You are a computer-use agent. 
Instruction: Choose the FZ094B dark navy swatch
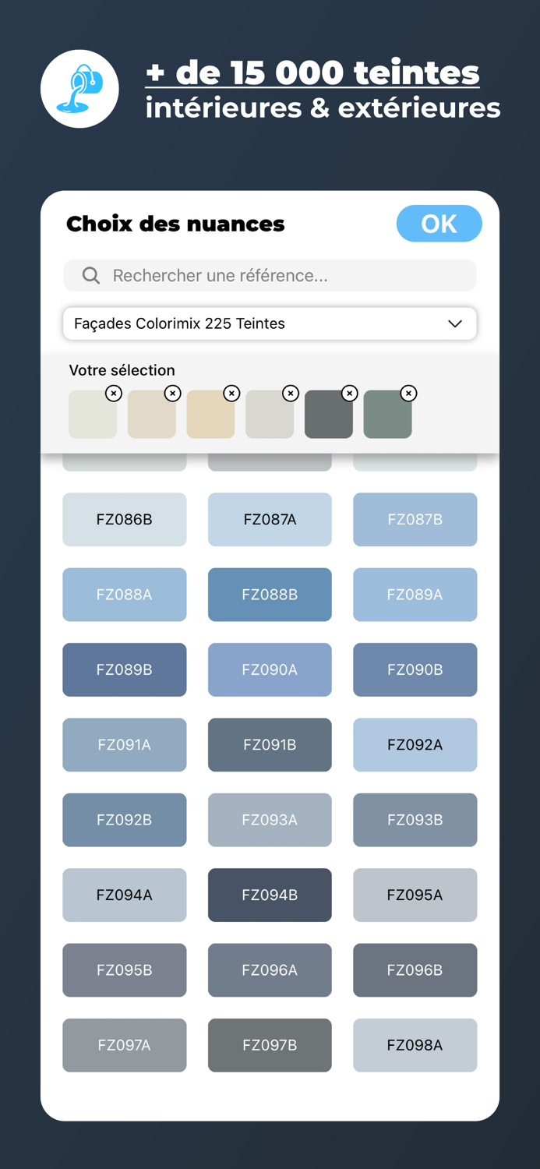(x=270, y=895)
